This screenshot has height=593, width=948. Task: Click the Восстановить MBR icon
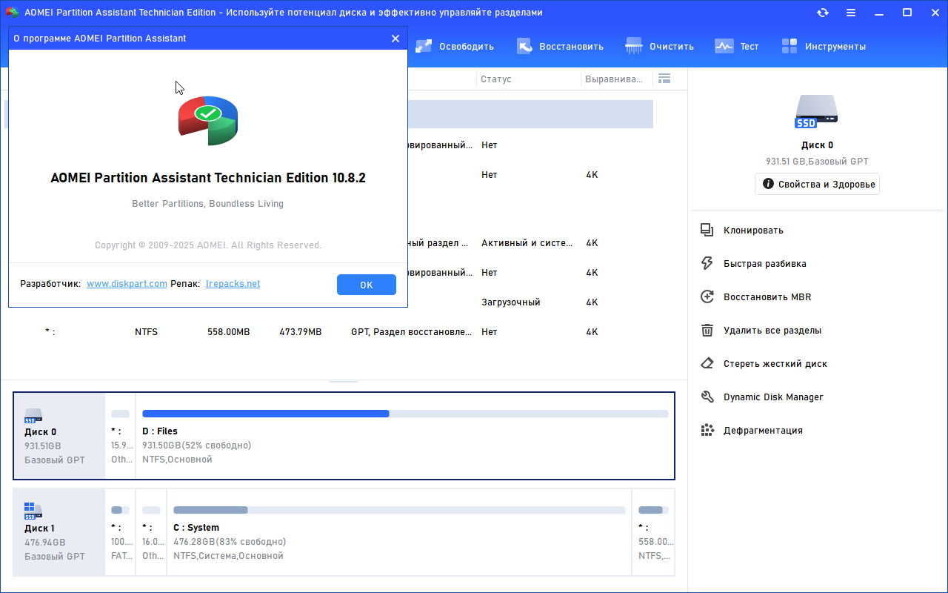pyautogui.click(x=707, y=296)
